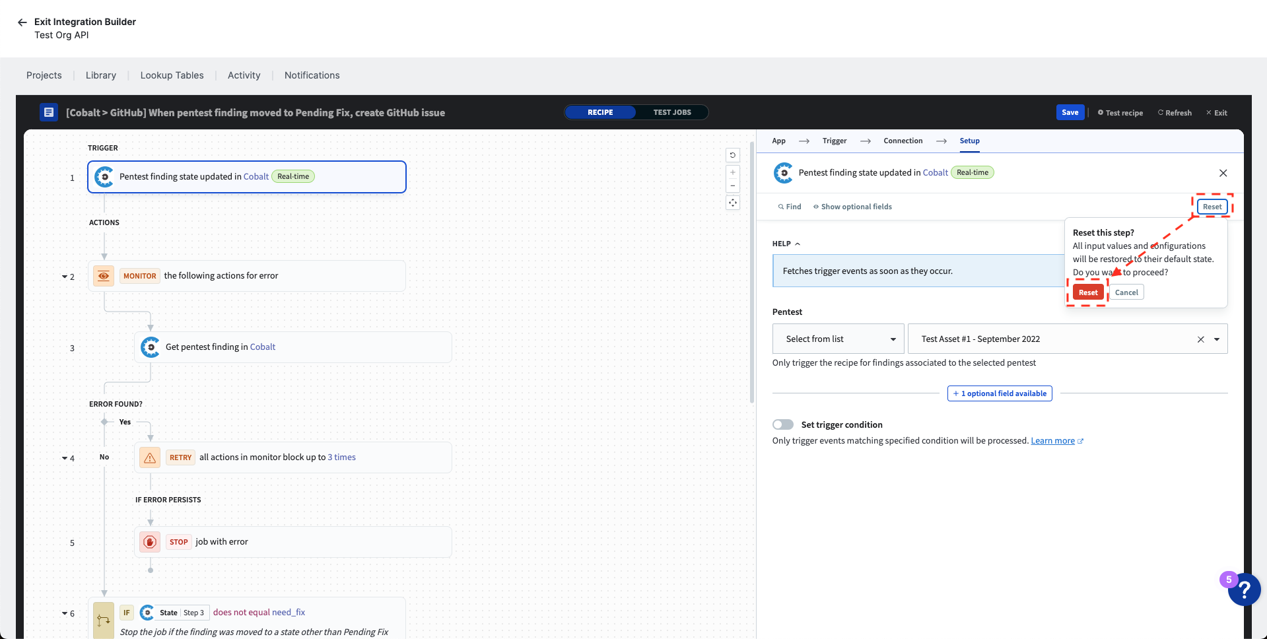The height and width of the screenshot is (639, 1267).
Task: Click the fit-to-screen canvas icon
Action: [733, 203]
